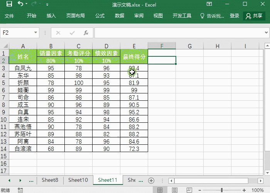Add a new sheet with plus icon
The height and width of the screenshot is (193, 270).
pos(151,180)
